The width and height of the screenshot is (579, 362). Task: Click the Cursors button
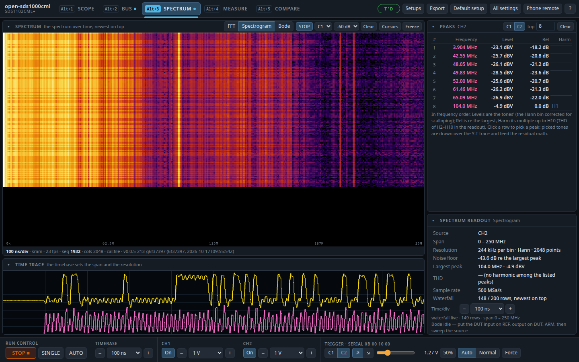click(390, 27)
